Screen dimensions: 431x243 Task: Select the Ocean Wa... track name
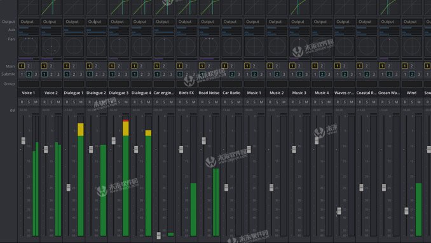(389, 93)
